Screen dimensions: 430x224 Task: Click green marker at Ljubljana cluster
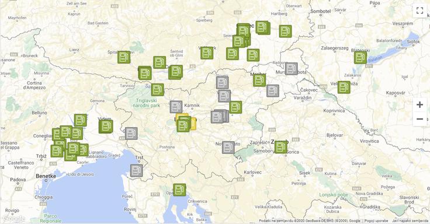pos(183,125)
